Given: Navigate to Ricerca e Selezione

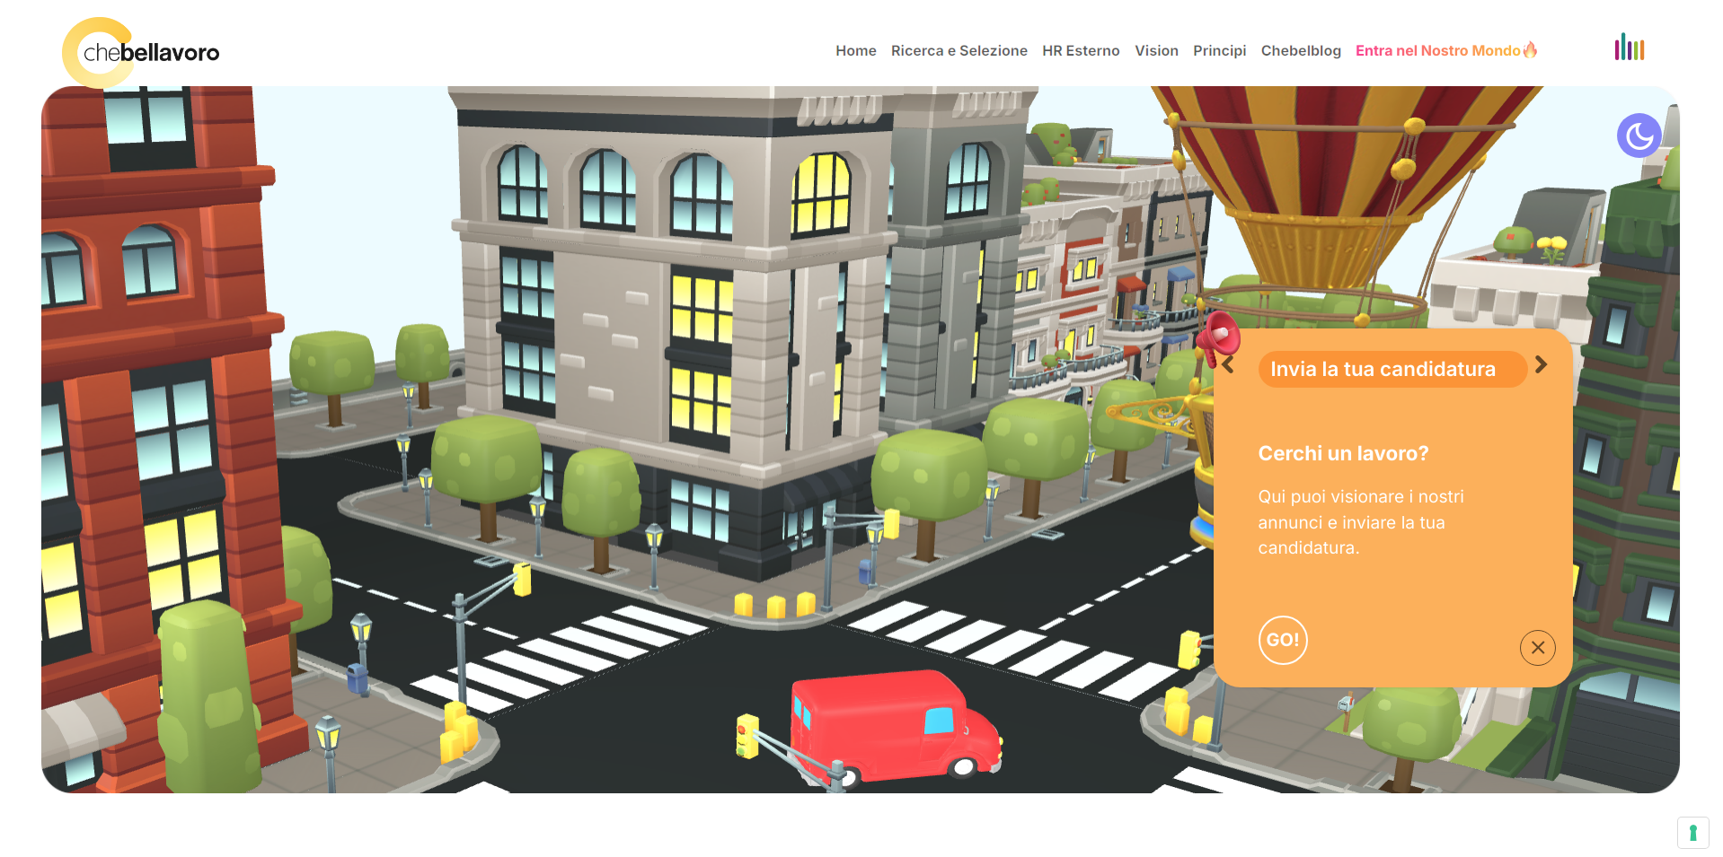Looking at the screenshot, I should 959,51.
